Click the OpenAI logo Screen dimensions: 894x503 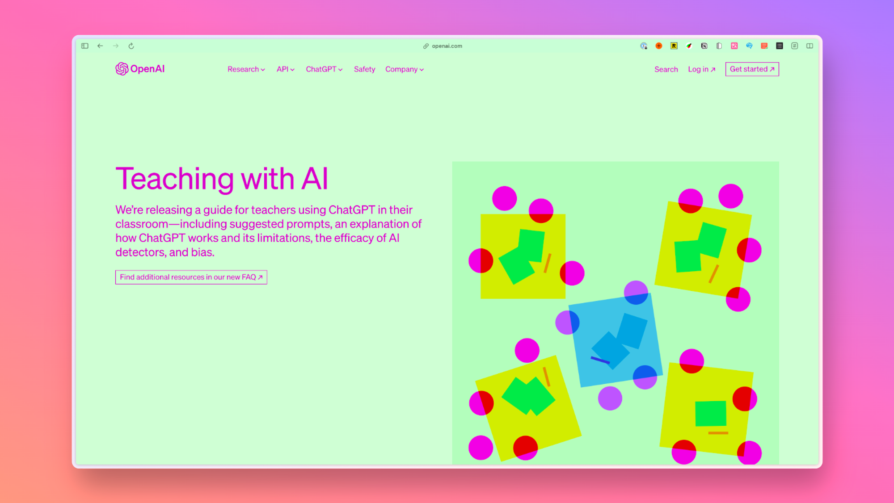tap(140, 69)
